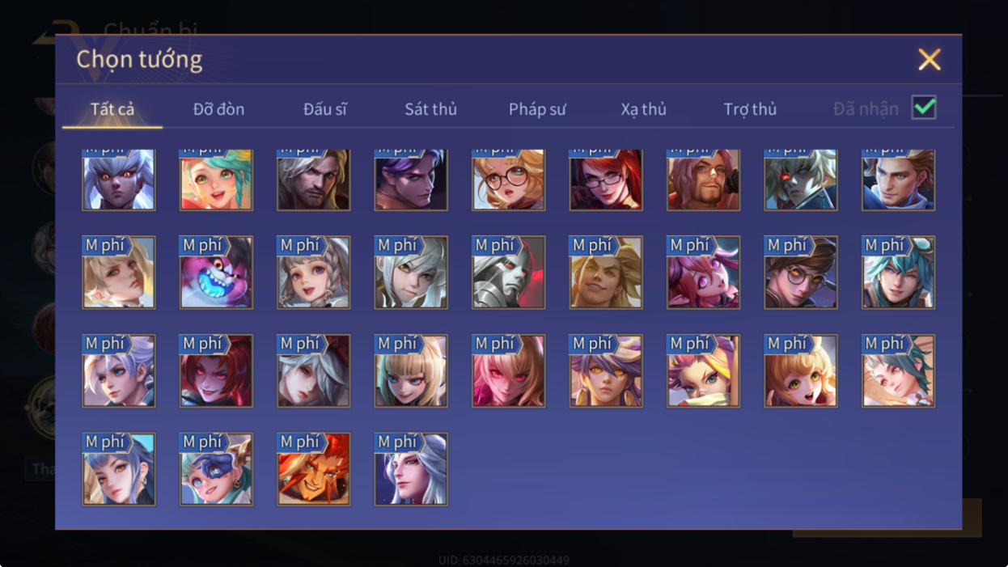Choose the silver armored knight with red eyes
Image resolution: width=1008 pixels, height=567 pixels.
(509, 273)
